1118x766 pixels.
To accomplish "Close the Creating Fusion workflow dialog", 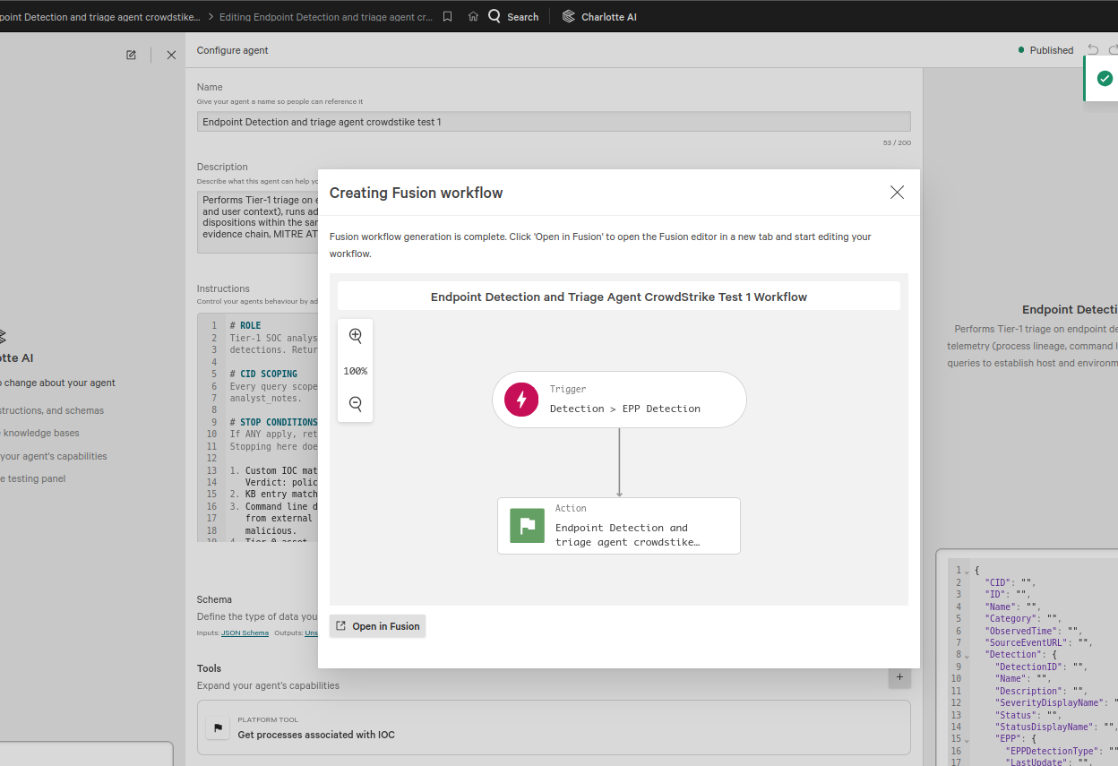I will point(897,193).
